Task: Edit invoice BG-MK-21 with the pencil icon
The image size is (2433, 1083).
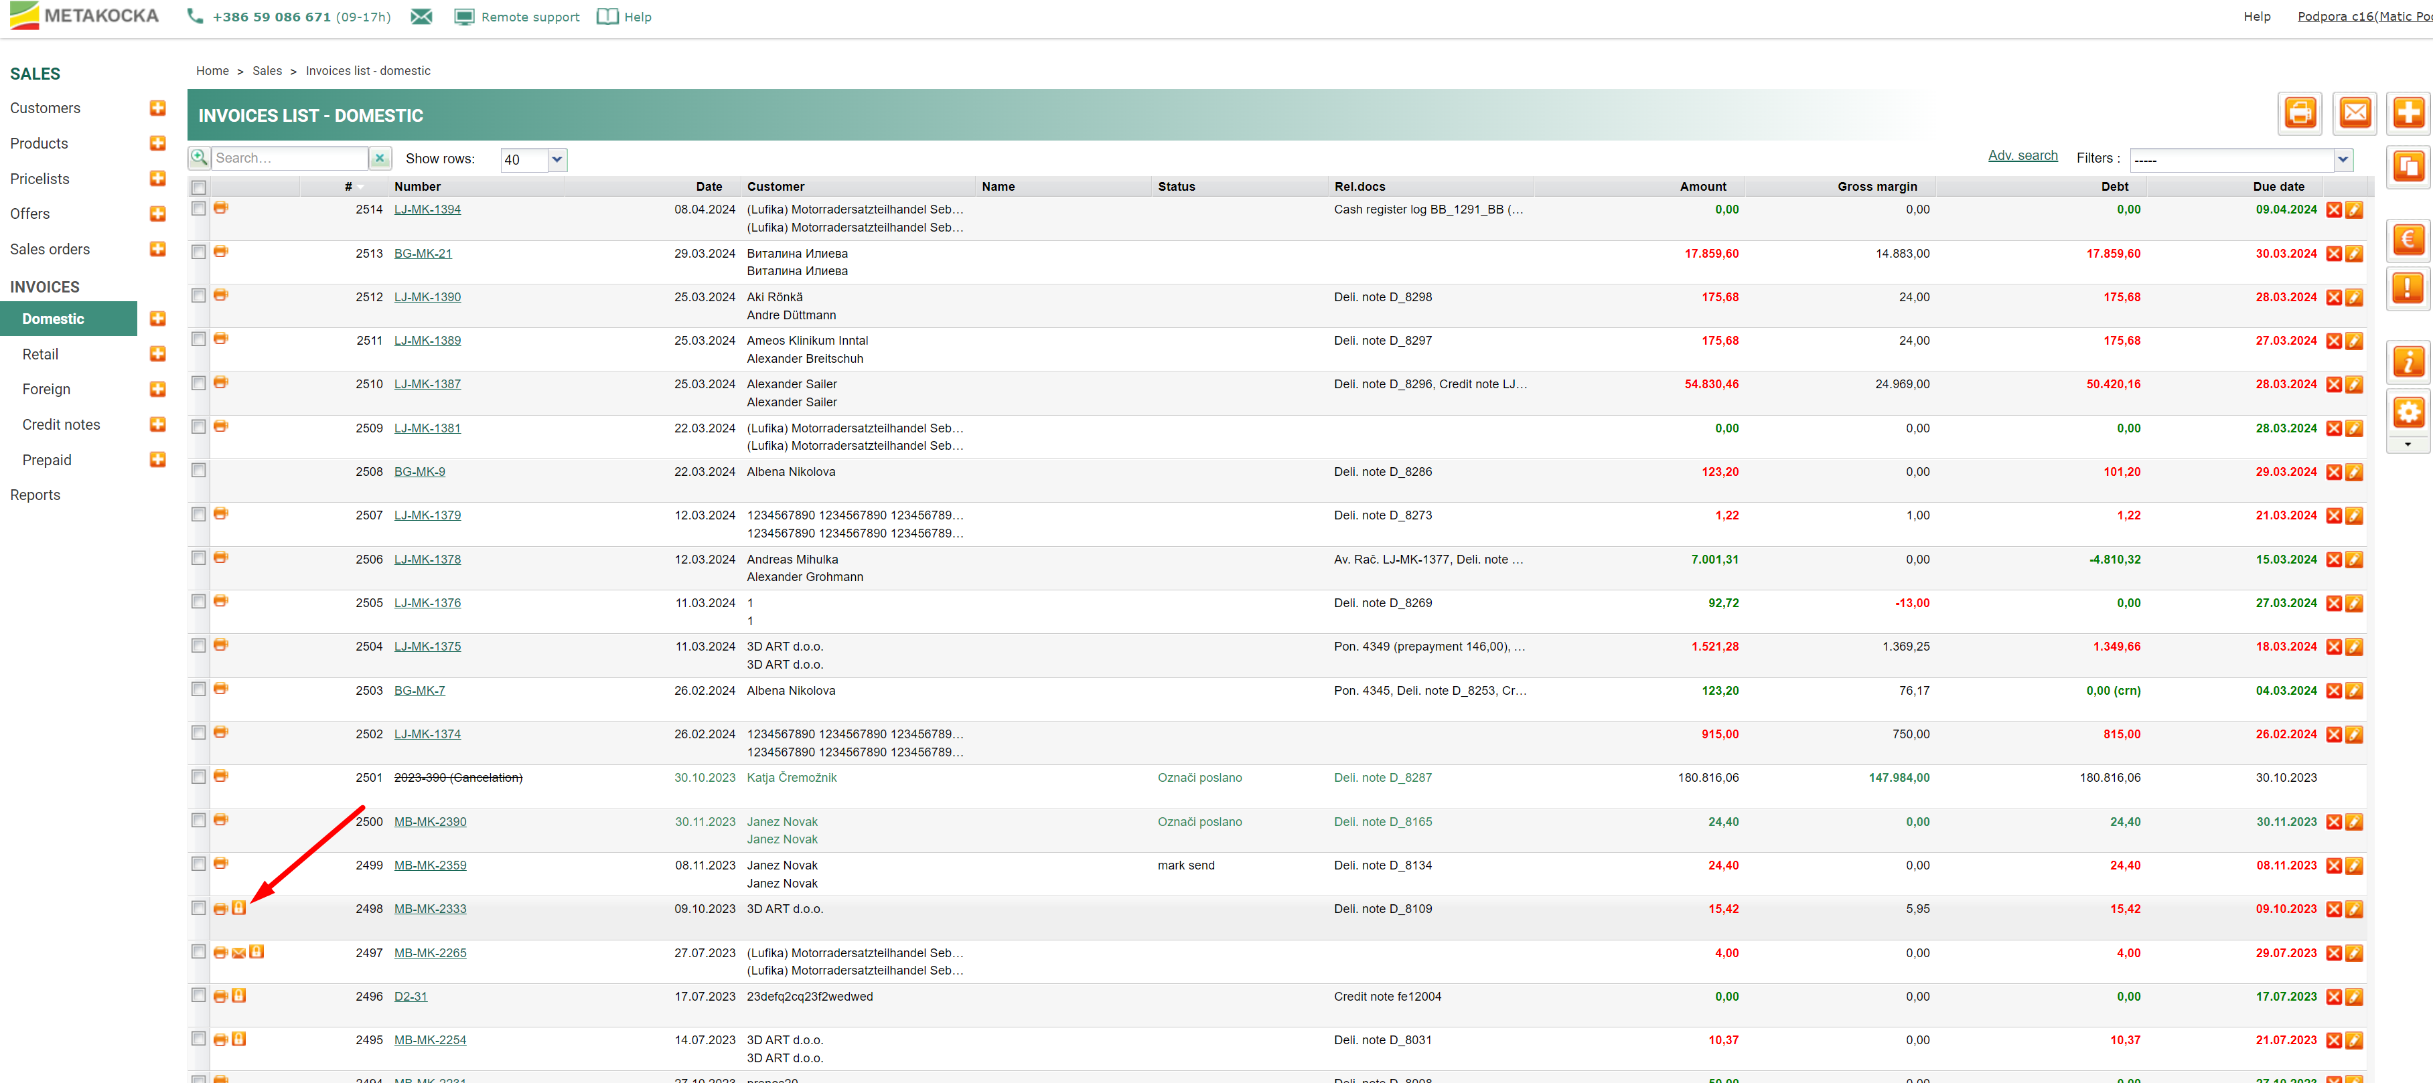Action: click(2355, 254)
